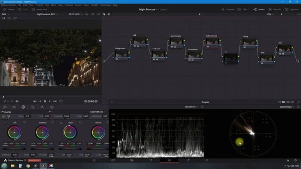301x169 pixels.
Task: Reset the Gamma wheel
Action: pos(53,123)
